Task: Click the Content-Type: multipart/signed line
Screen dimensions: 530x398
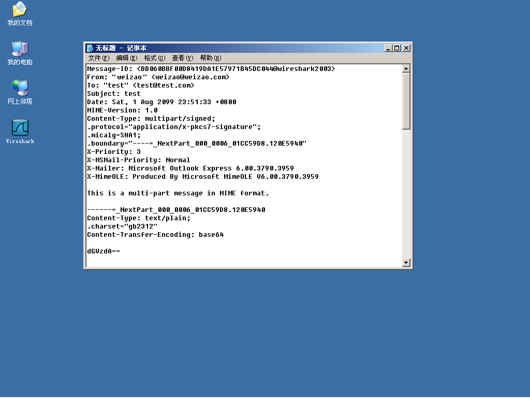Action: [x=151, y=119]
